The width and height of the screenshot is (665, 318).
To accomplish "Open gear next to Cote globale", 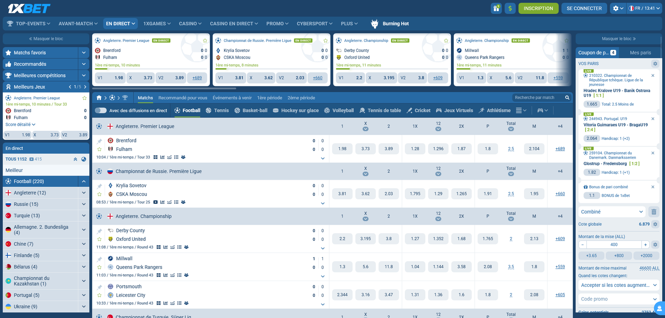I will (655, 224).
